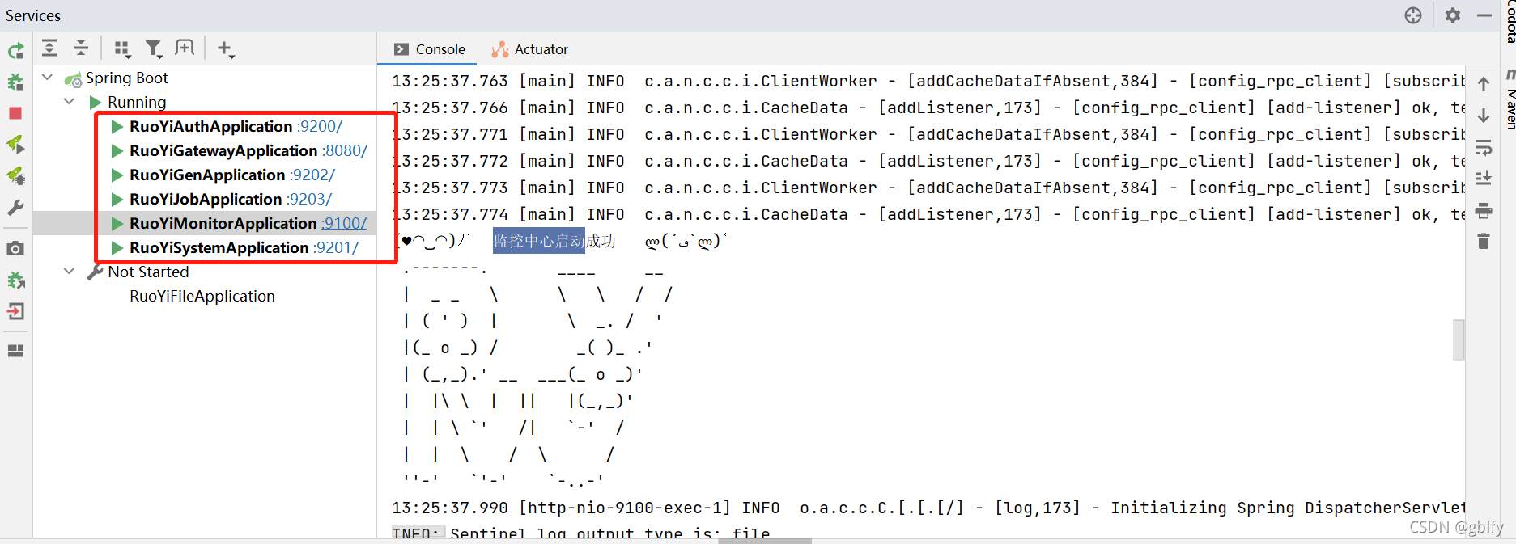Click the Exit icon in left toolbar
The width and height of the screenshot is (1516, 544).
[15, 311]
